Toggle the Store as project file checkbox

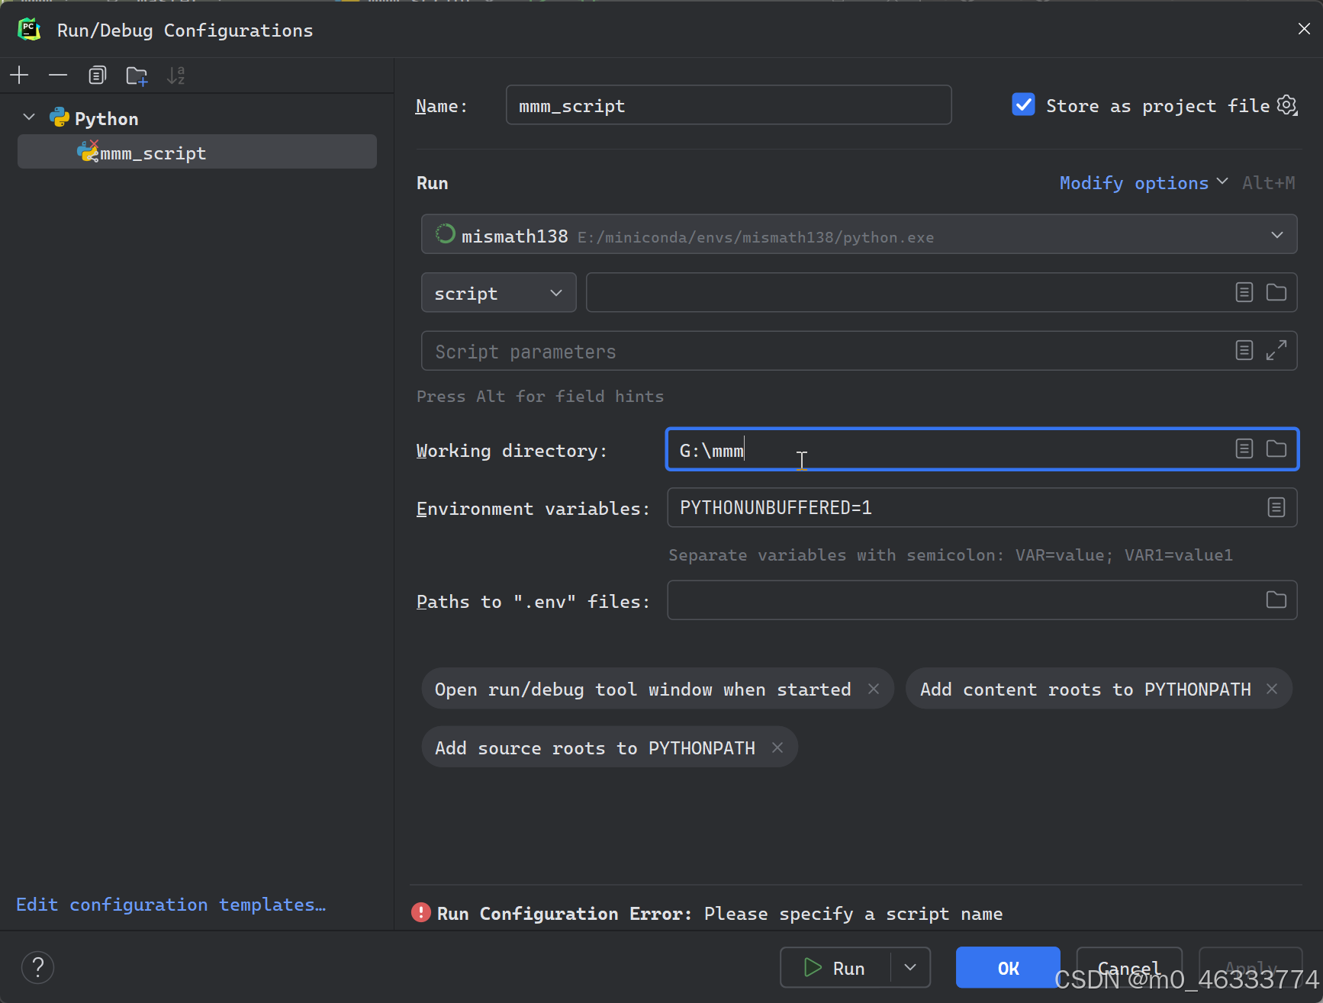coord(1023,104)
